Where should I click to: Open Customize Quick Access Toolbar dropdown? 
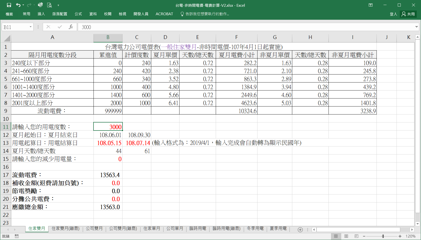58,5
